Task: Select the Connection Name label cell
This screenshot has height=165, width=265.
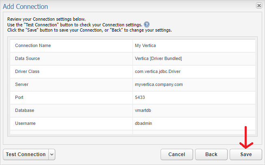Action: coord(71,46)
